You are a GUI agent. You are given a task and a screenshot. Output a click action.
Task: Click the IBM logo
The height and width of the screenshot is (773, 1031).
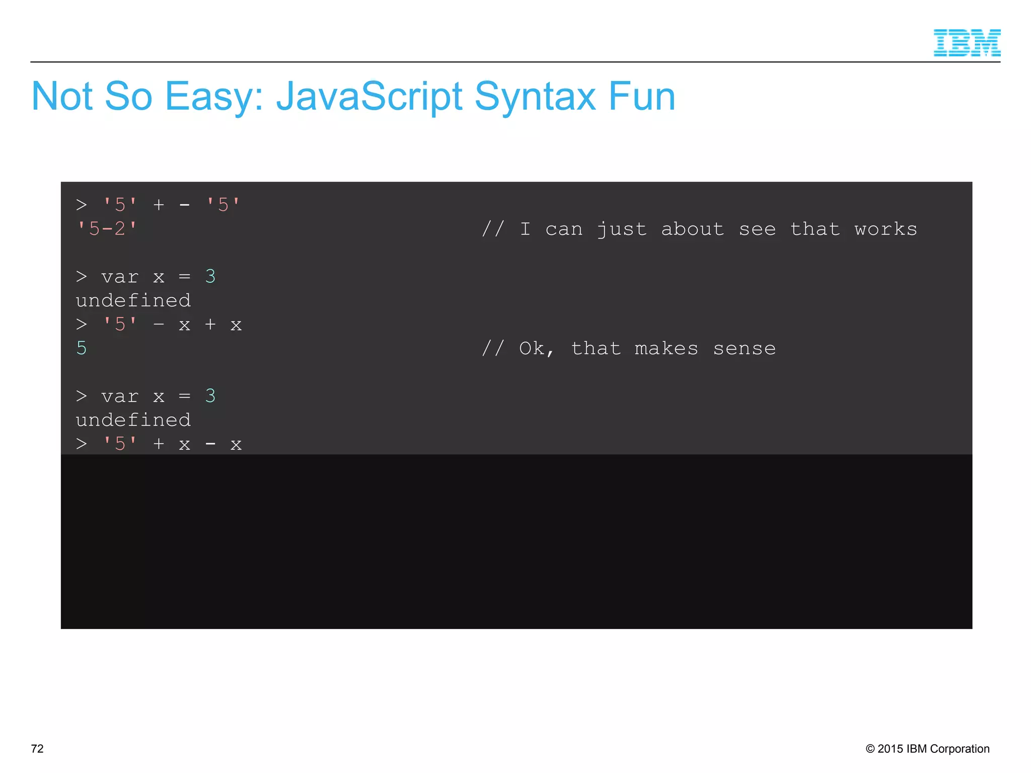coord(967,43)
